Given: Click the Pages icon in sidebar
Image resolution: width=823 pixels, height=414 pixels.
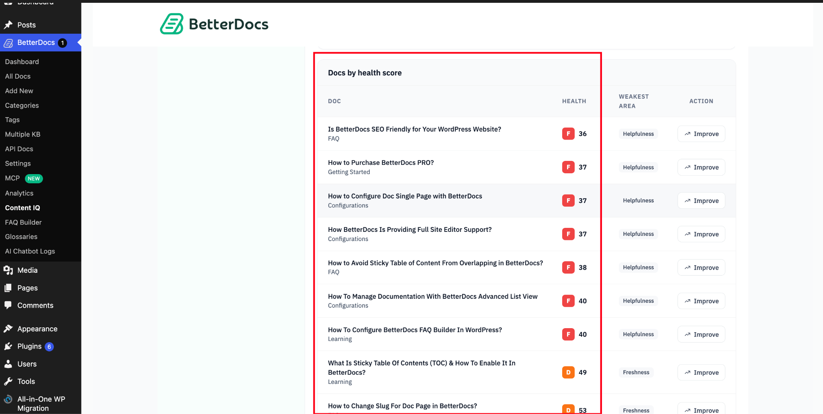Looking at the screenshot, I should [8, 288].
